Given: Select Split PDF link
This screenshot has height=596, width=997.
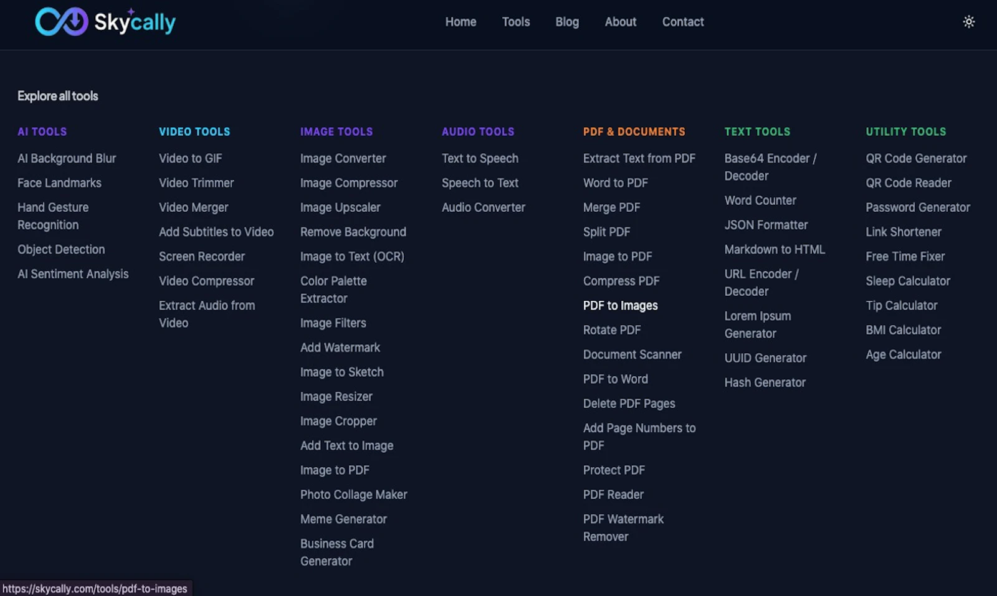Looking at the screenshot, I should 606,232.
